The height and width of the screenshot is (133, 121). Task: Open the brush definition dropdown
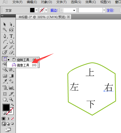[x=104, y=10]
